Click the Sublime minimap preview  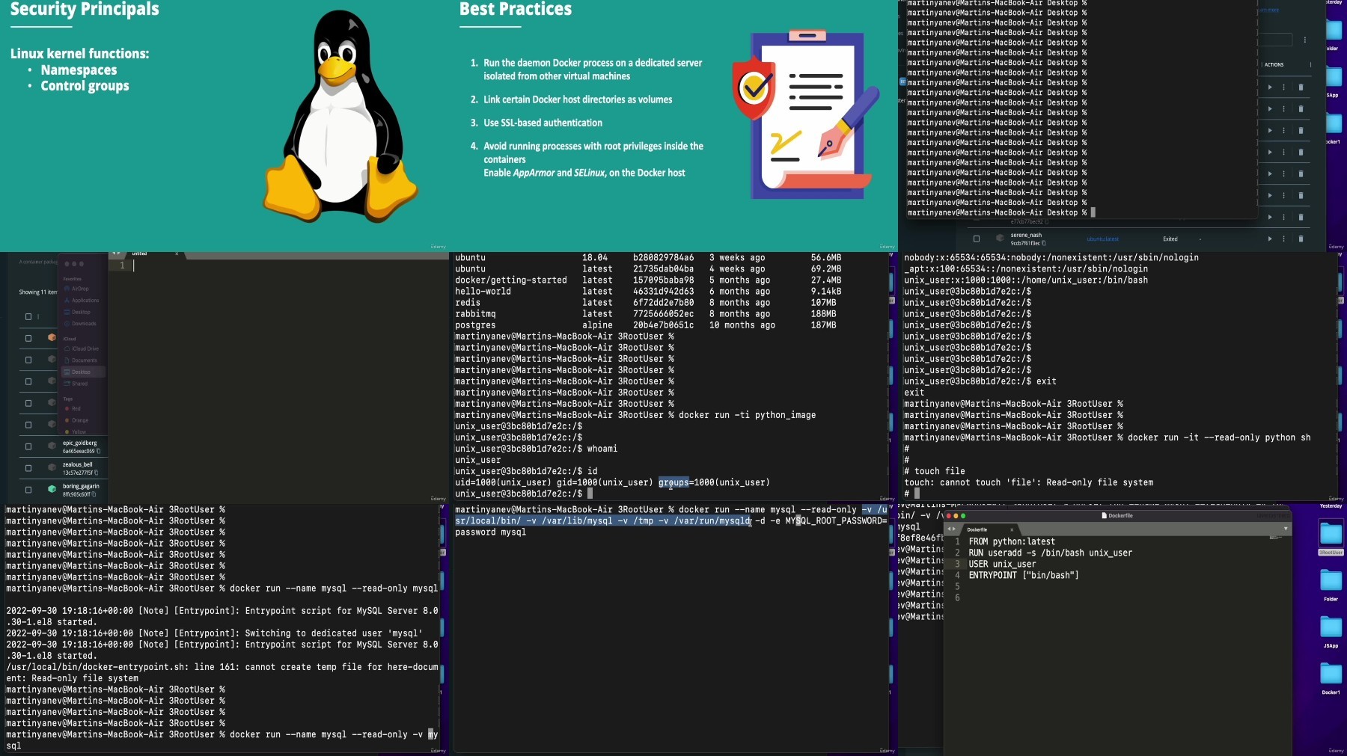click(x=1275, y=538)
